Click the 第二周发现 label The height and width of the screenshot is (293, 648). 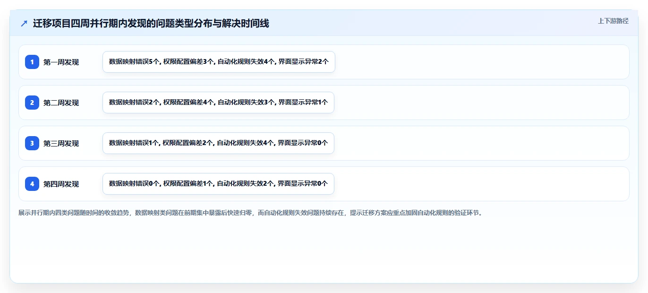click(x=61, y=103)
